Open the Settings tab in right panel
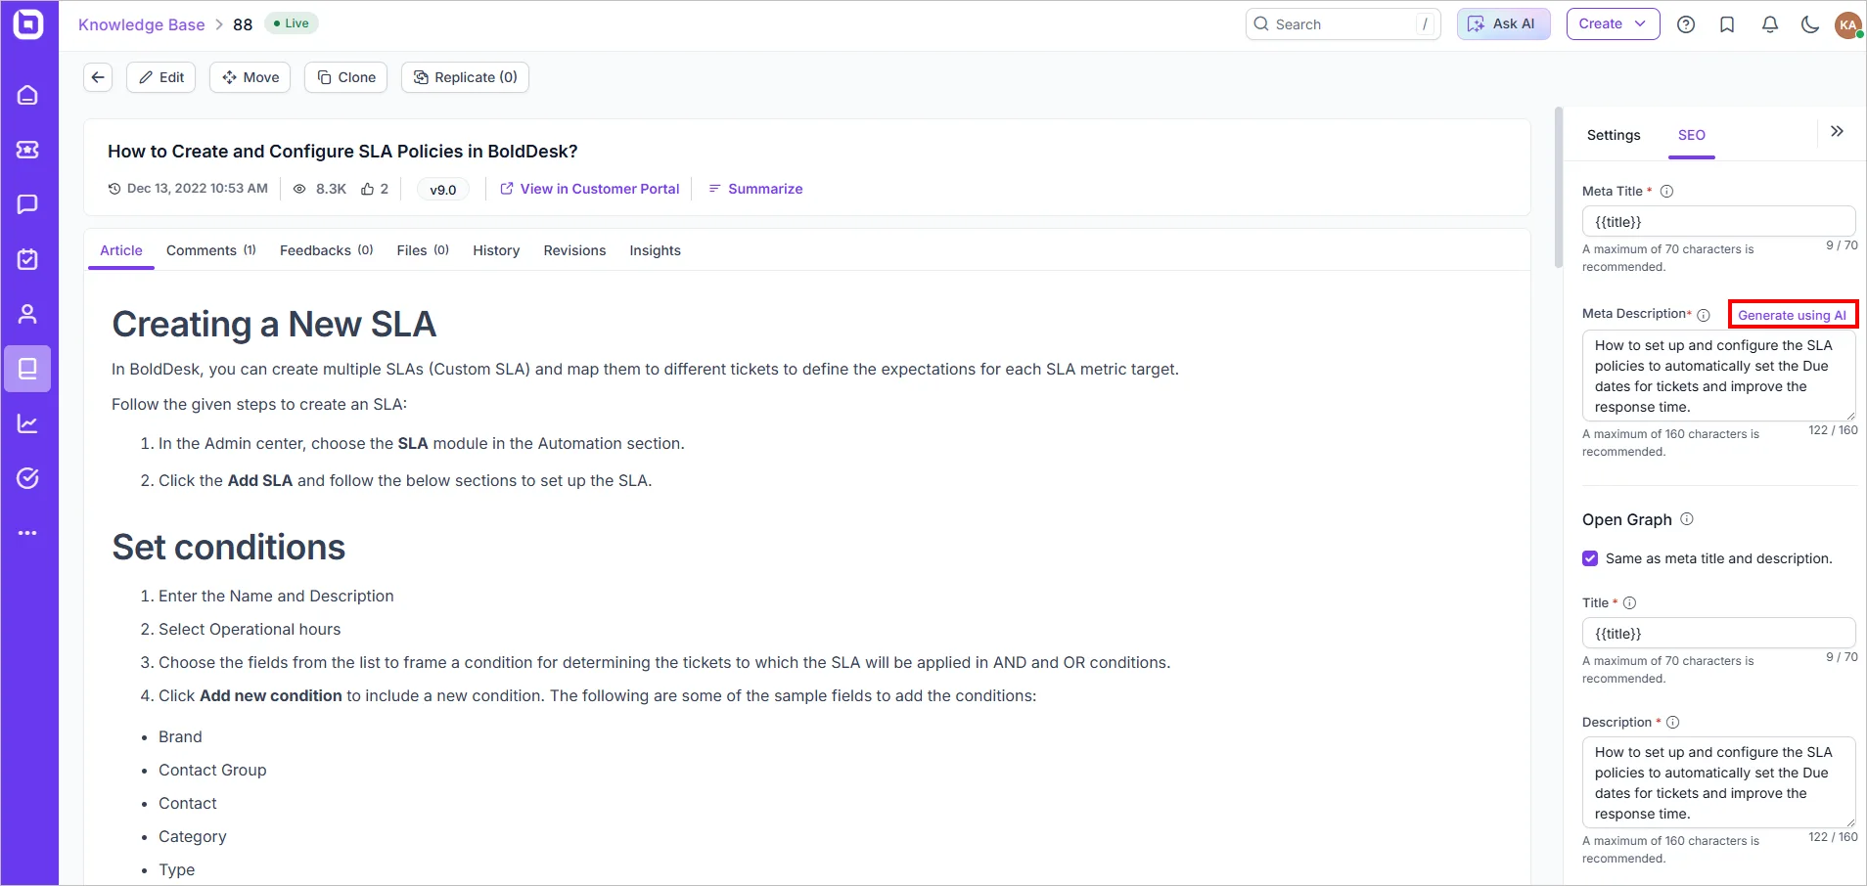Viewport: 1867px width, 886px height. (x=1614, y=135)
